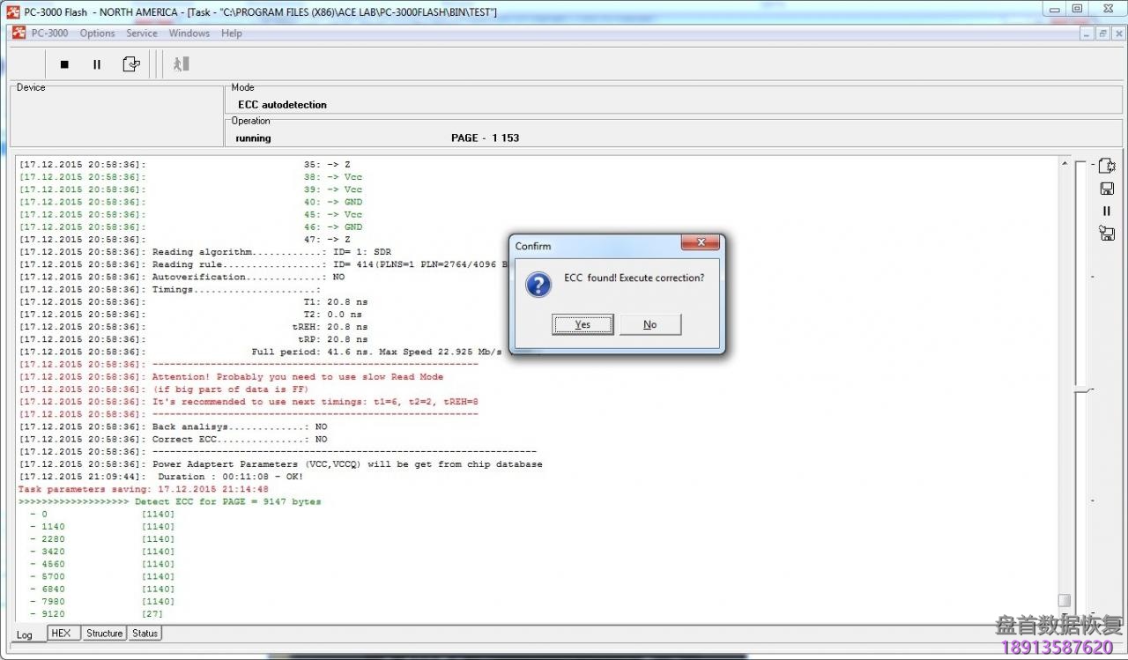The image size is (1128, 660).
Task: Confirm ECC correction by clicking Yes
Action: tap(583, 324)
